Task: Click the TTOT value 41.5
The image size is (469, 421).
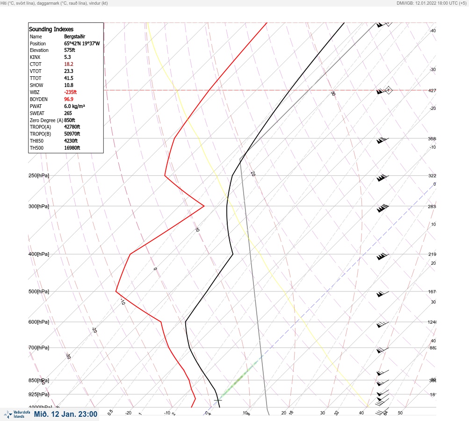Action: pos(69,78)
